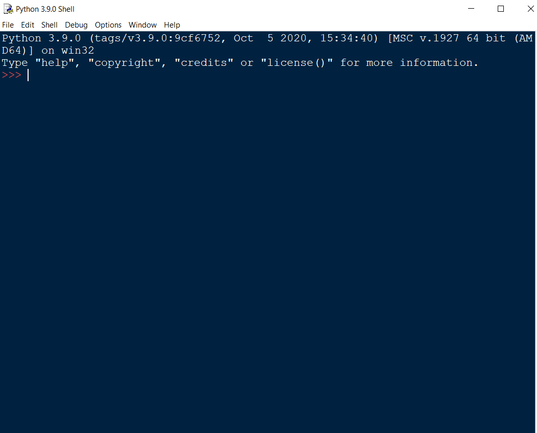The image size is (537, 433).
Task: Expand the Options menu
Action: point(108,25)
